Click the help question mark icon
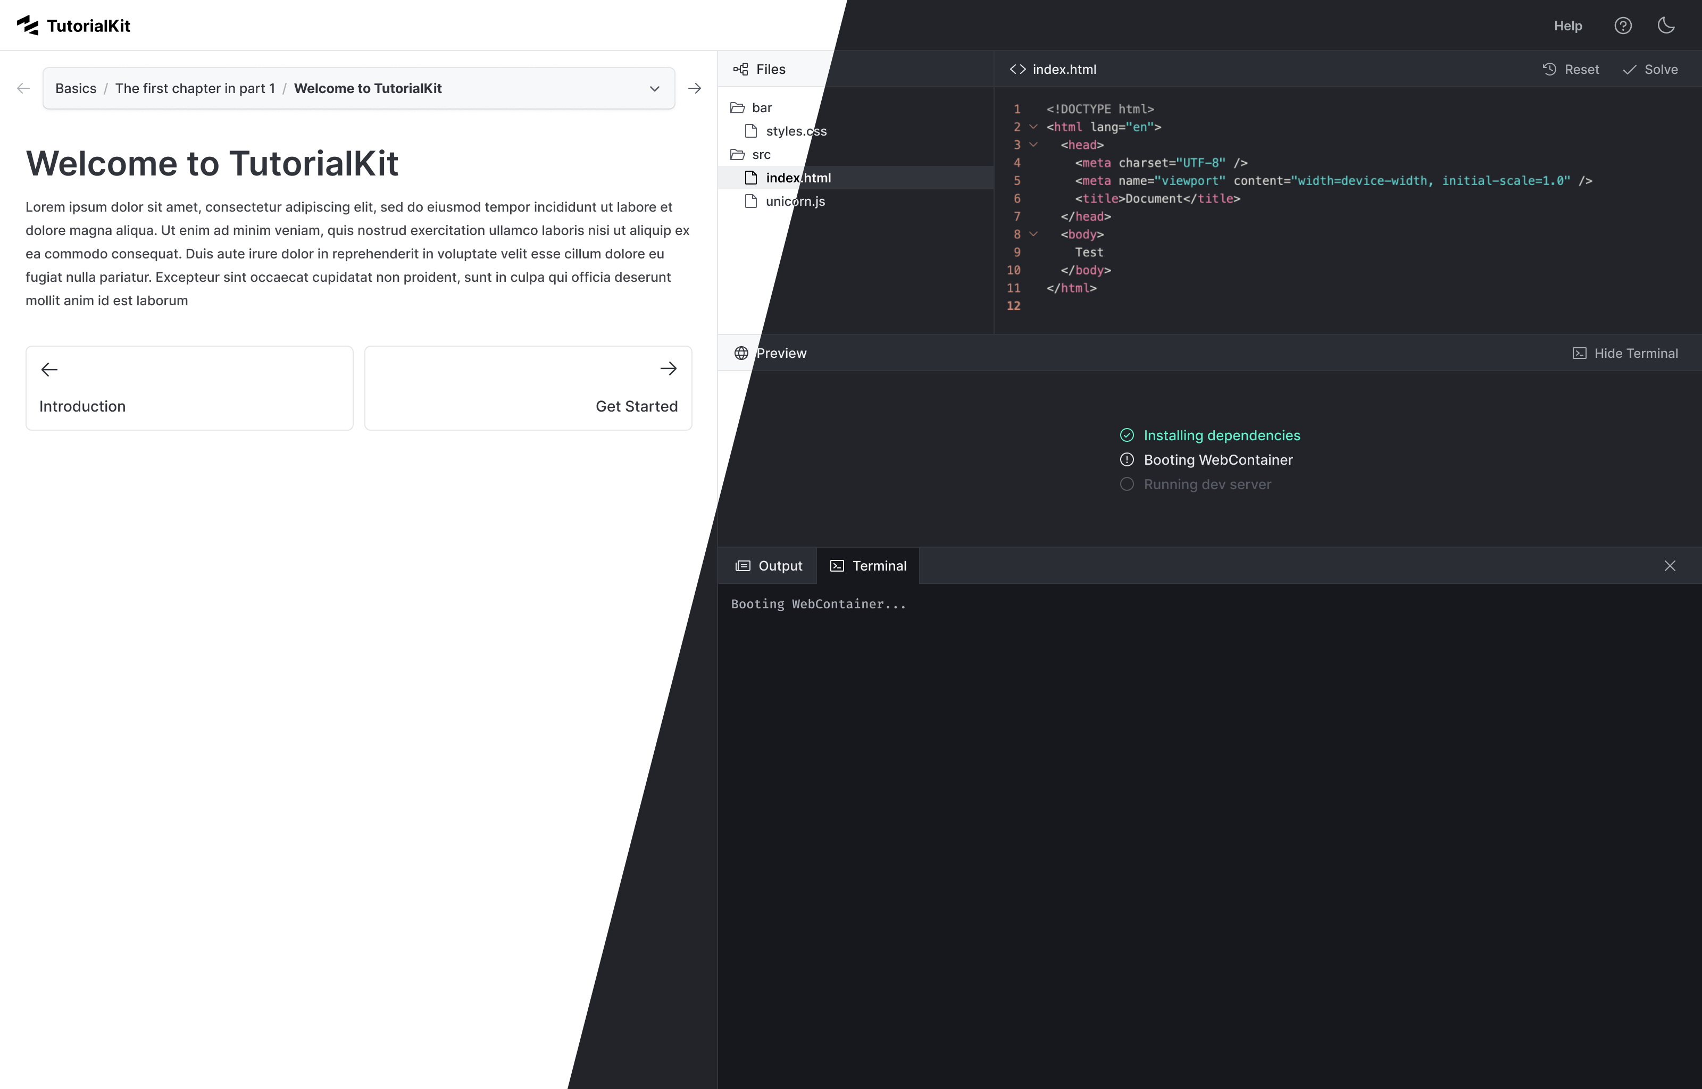The image size is (1702, 1089). coord(1623,26)
